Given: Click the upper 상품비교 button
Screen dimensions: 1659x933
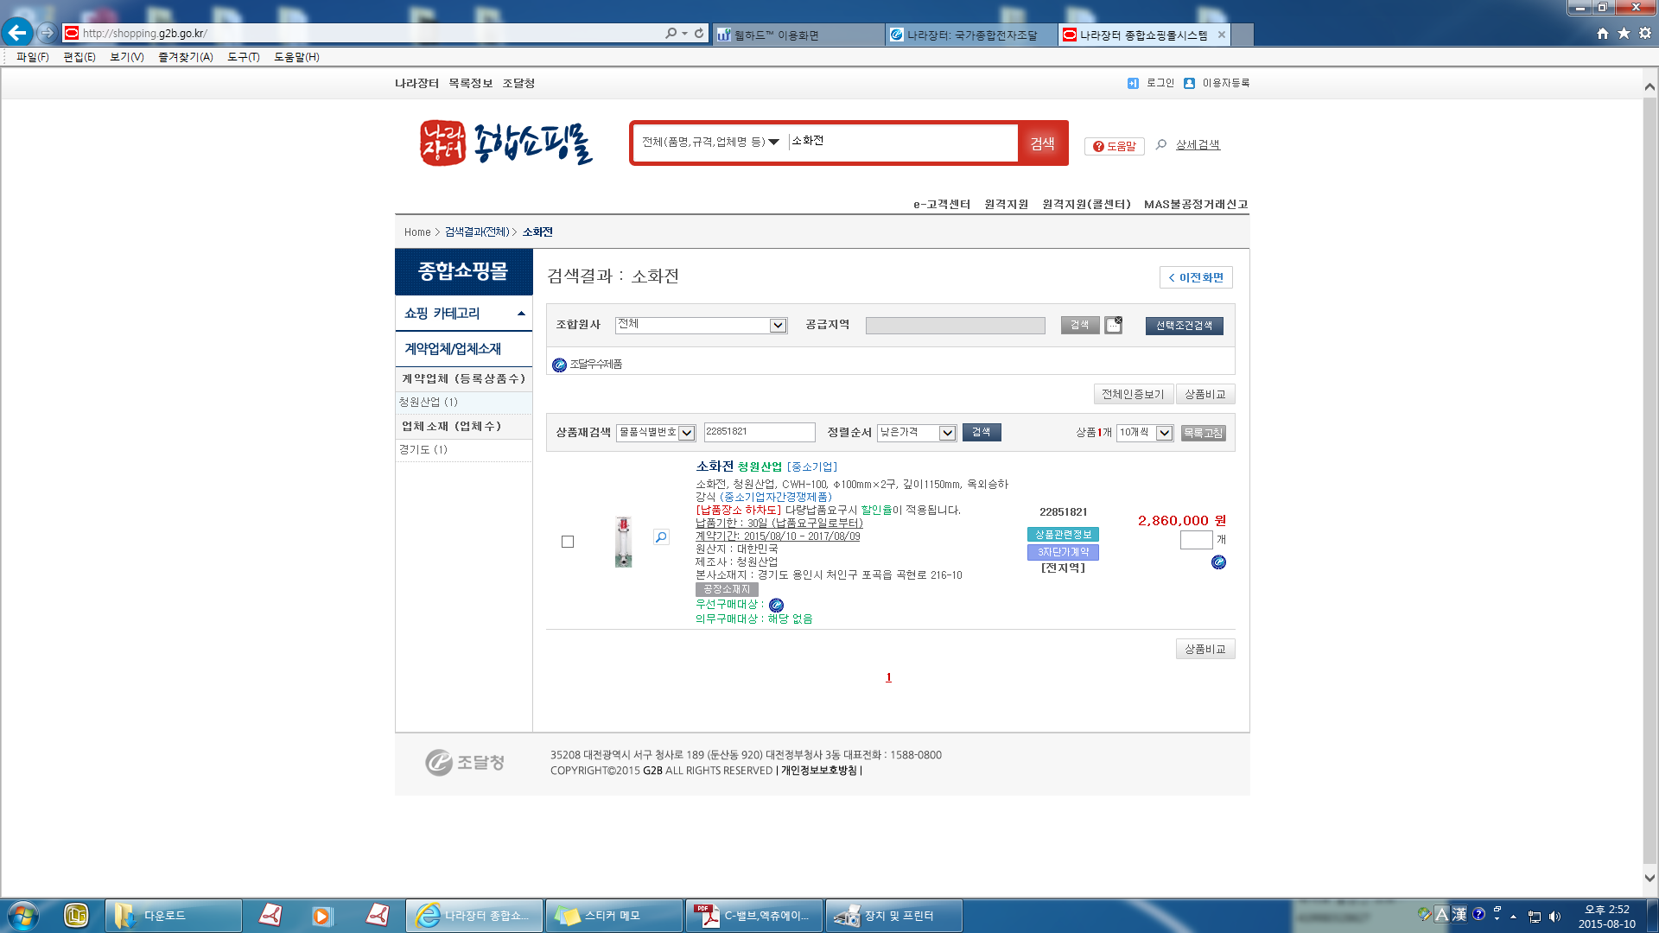Looking at the screenshot, I should click(x=1205, y=394).
